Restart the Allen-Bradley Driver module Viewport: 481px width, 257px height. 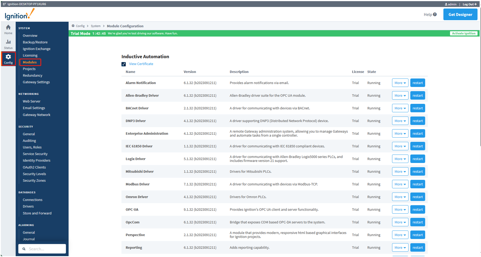418,96
